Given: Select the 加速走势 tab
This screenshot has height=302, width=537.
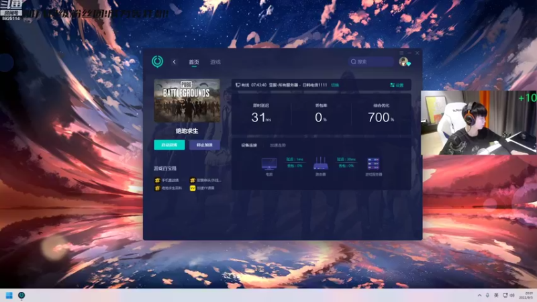Looking at the screenshot, I should click(x=278, y=145).
